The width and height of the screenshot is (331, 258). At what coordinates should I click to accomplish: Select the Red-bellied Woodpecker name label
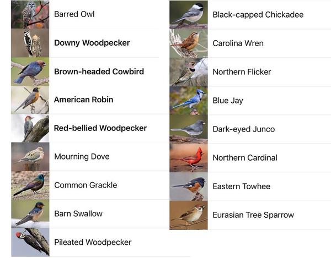tap(100, 128)
